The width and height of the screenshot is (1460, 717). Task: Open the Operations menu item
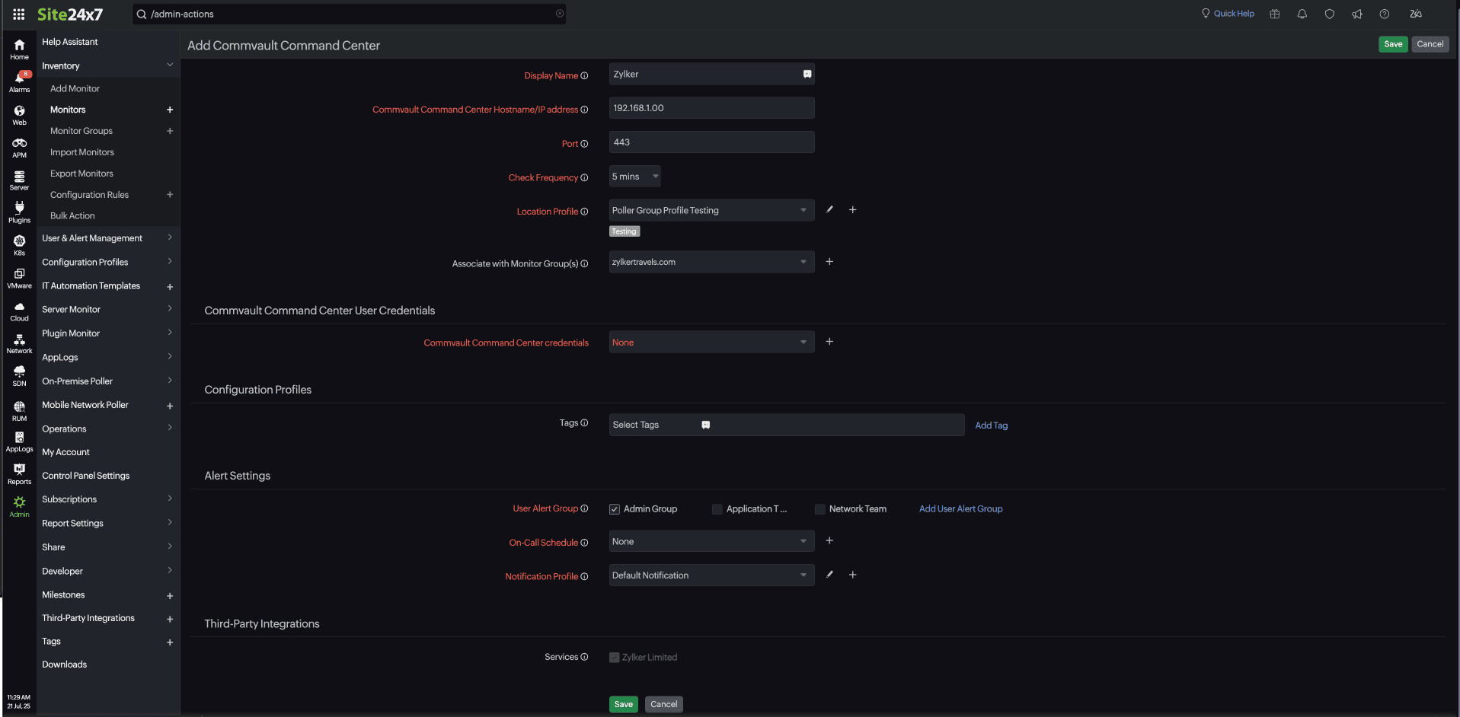(x=64, y=429)
